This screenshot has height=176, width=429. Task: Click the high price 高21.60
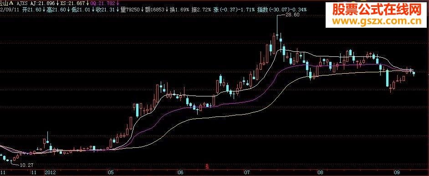click(x=56, y=10)
